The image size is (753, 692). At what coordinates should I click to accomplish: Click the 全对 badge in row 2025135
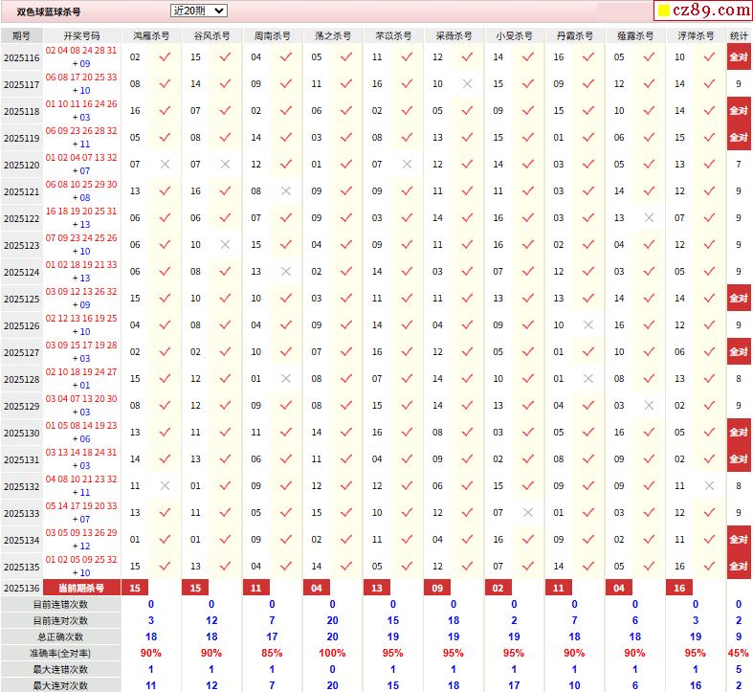pyautogui.click(x=739, y=567)
